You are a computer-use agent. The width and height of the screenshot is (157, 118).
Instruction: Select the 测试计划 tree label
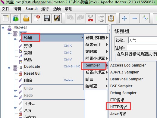(20, 28)
